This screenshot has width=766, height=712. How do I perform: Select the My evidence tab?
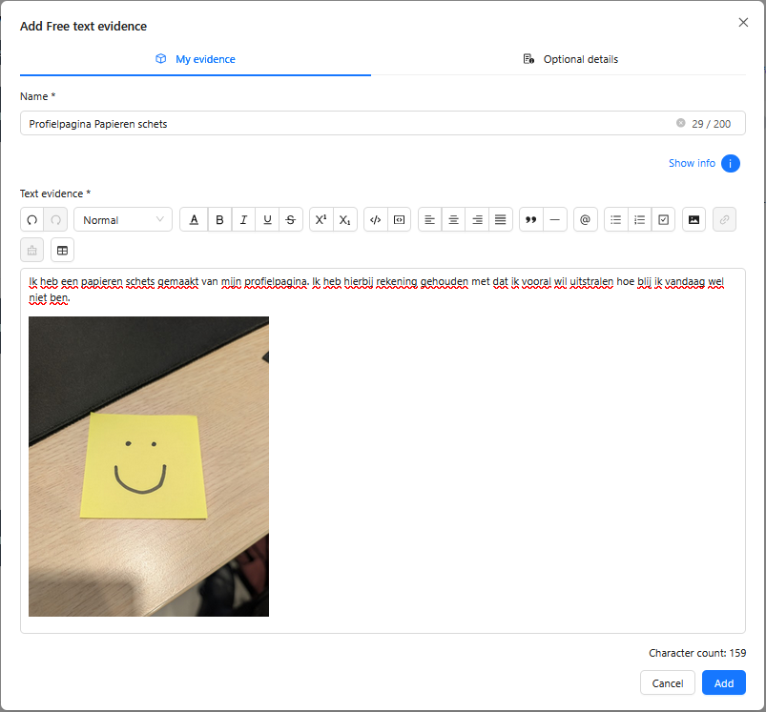click(x=196, y=59)
